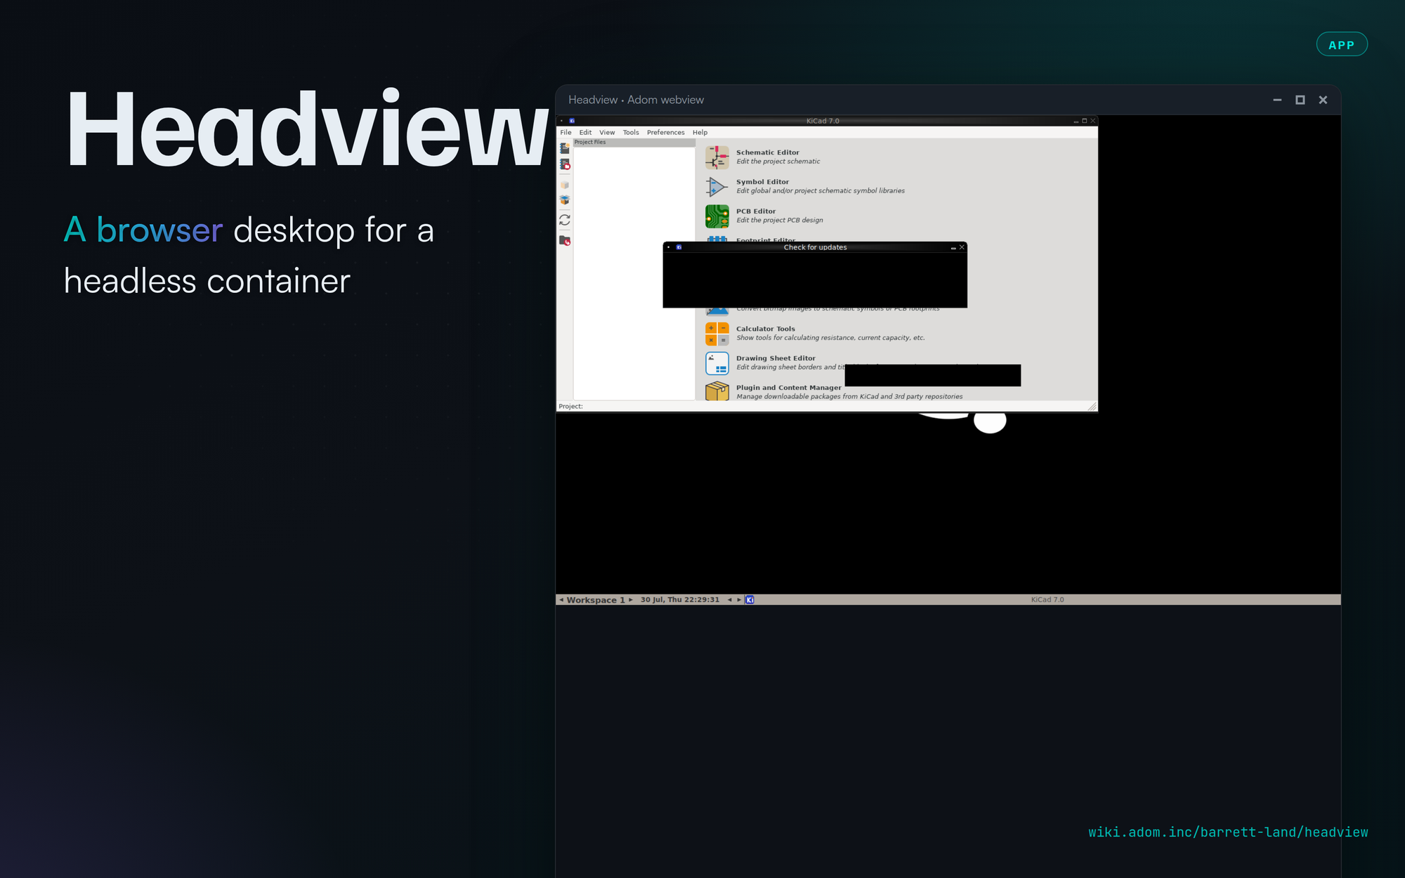This screenshot has height=878, width=1405.
Task: Minimize the Check for updates dialog
Action: (953, 248)
